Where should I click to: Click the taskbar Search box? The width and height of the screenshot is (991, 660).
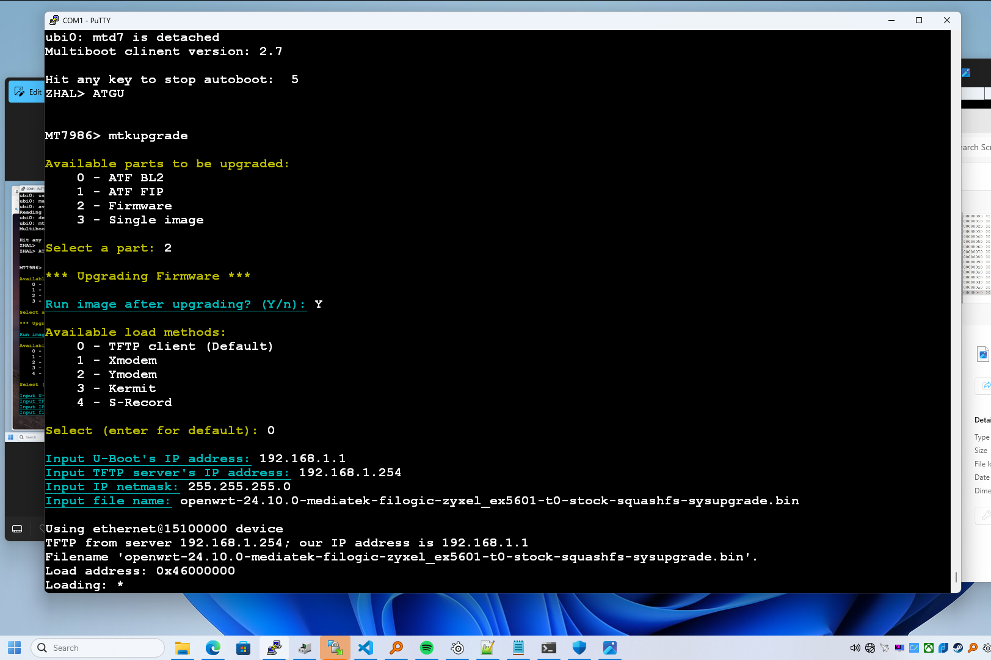(98, 648)
